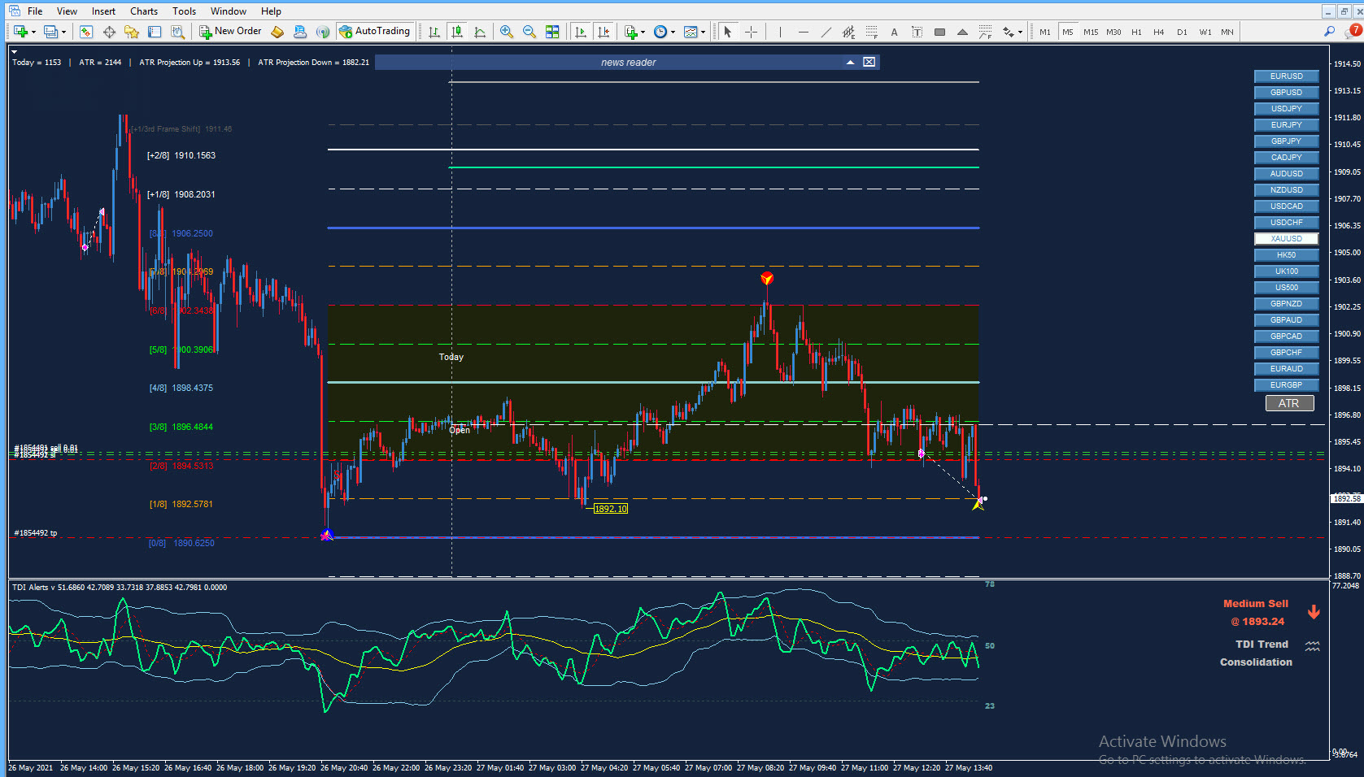Insert a text label with the A tool

(894, 32)
